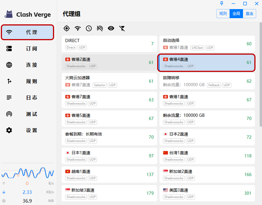Choose the 日本1直連 proxy node

pos(109,156)
